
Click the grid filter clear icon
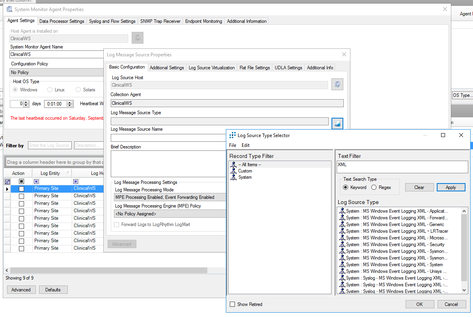coord(7,182)
